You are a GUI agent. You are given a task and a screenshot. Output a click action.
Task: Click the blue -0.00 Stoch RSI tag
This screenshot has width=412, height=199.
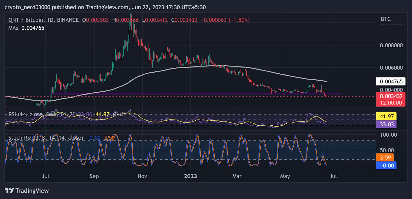point(386,166)
